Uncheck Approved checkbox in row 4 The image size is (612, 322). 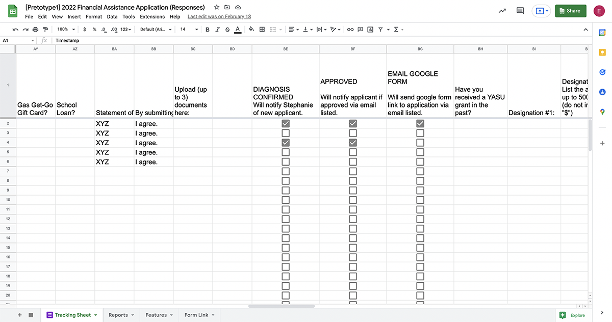pos(353,143)
